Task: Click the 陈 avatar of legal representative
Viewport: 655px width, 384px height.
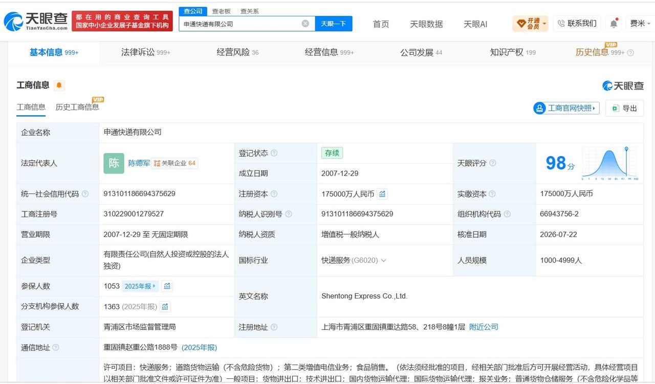Action: point(114,163)
